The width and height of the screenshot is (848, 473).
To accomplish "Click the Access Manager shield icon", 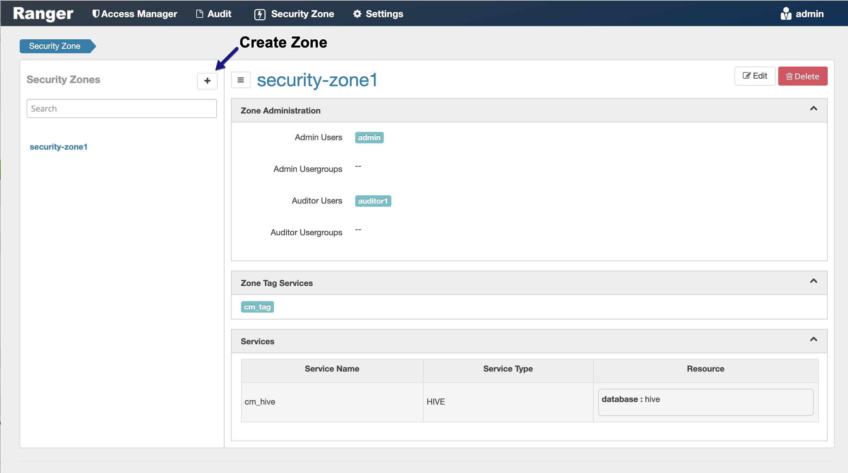I will coord(95,14).
